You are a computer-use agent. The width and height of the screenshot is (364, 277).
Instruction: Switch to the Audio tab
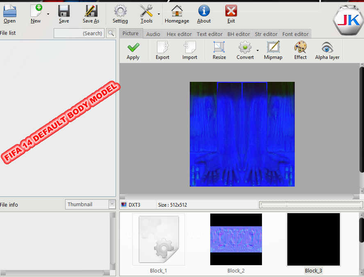click(x=153, y=34)
